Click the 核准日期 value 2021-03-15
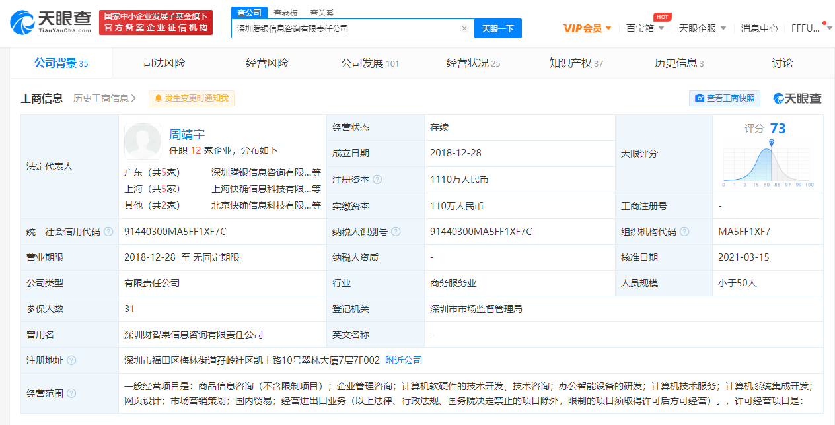This screenshot has height=425, width=835. (744, 257)
